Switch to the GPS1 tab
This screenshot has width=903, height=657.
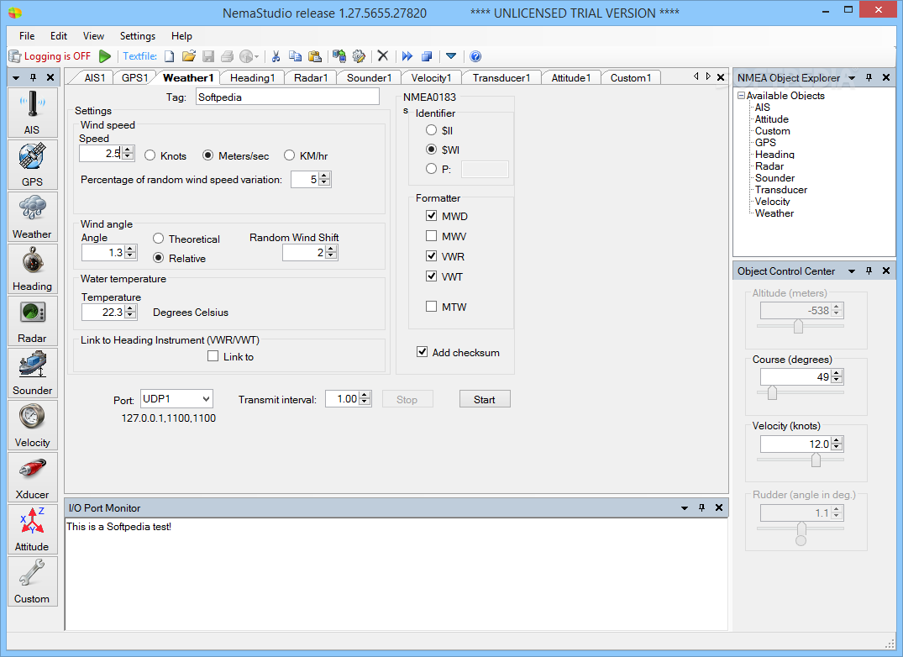(x=134, y=78)
